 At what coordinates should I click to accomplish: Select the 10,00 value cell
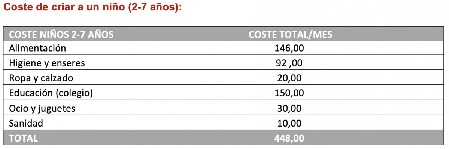pos(289,123)
